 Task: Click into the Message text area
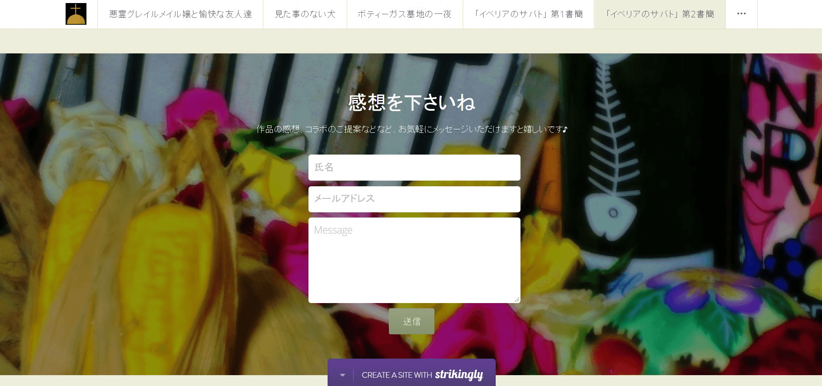coord(414,260)
